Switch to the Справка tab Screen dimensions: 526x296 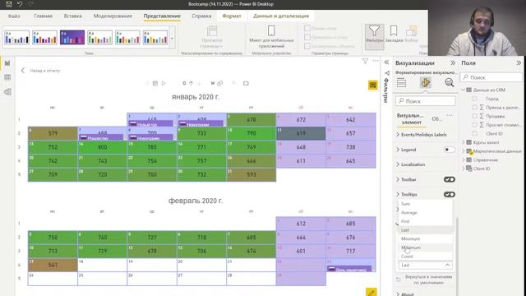pos(201,16)
